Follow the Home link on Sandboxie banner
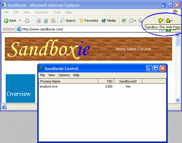The image size is (182, 143). pos(121,49)
